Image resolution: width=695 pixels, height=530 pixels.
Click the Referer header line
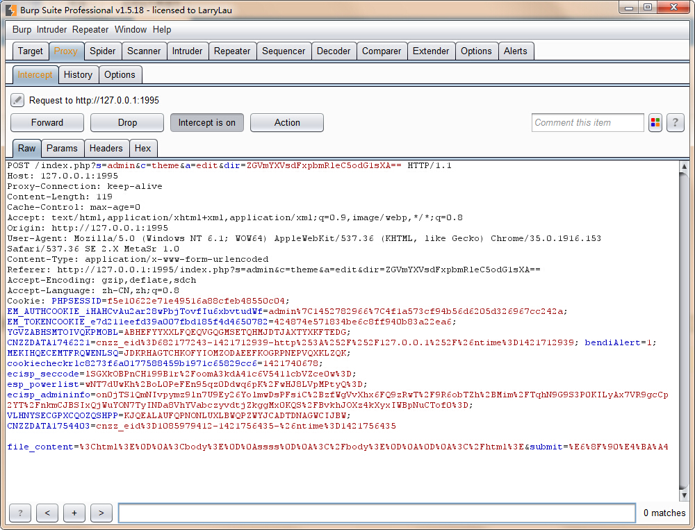point(273,270)
